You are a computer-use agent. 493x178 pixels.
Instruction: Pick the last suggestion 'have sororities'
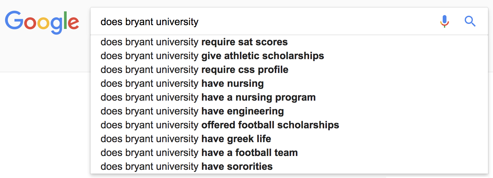289,166
